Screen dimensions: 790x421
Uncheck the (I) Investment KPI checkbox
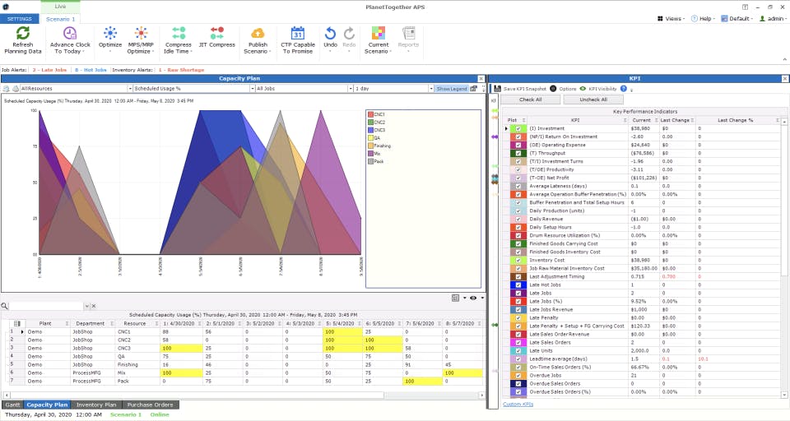pyautogui.click(x=518, y=128)
